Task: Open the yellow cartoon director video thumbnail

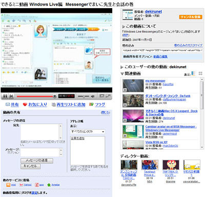Action: click(x=192, y=165)
